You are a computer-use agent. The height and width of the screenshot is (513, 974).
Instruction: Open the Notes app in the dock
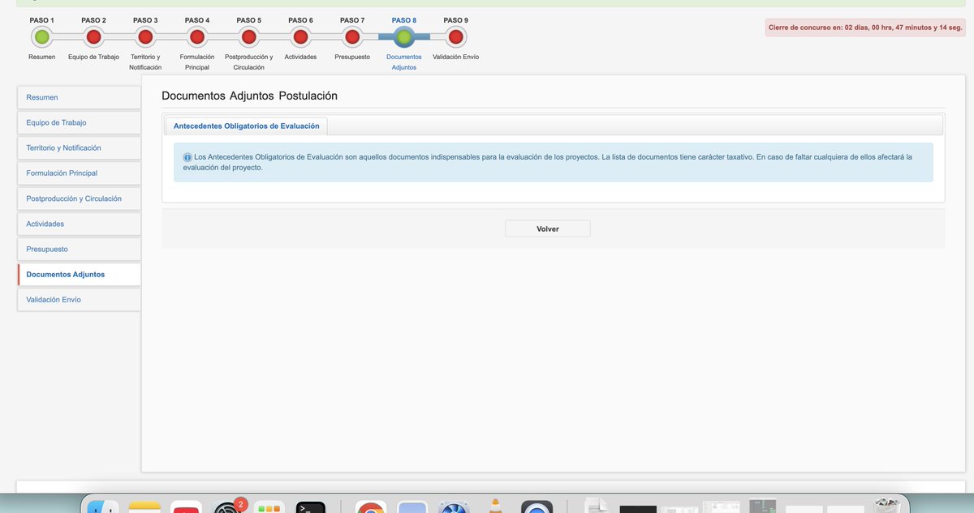coord(144,507)
